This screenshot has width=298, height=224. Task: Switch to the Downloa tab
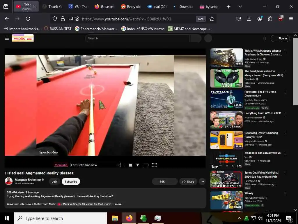pos(183,6)
